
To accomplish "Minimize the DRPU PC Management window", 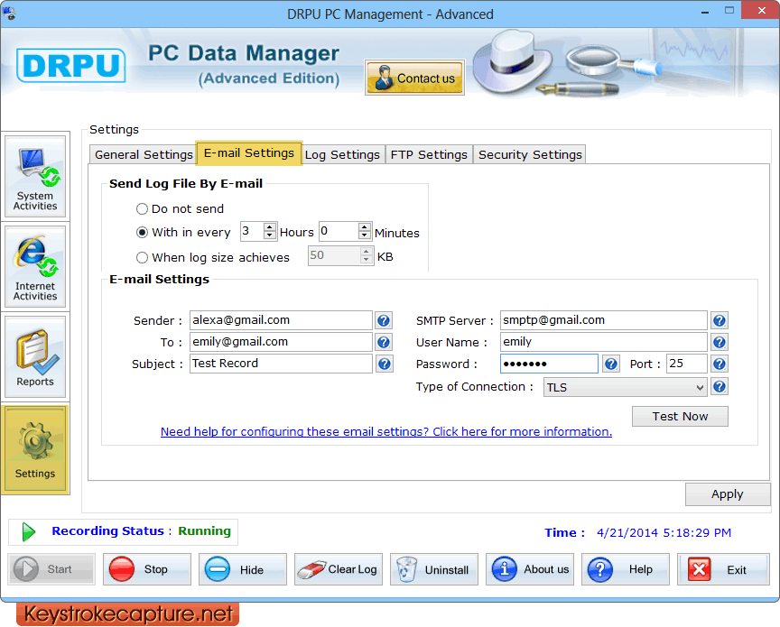I will (704, 11).
